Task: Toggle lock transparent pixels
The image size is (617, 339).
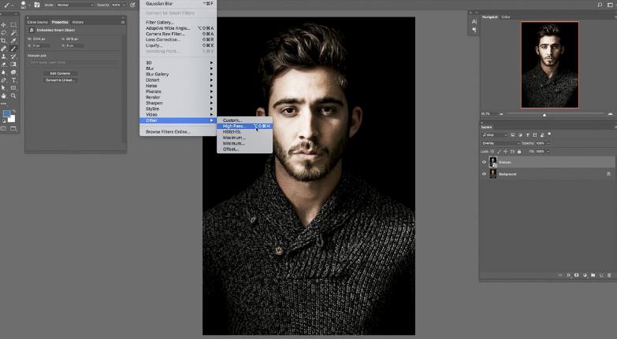Action: (492, 152)
